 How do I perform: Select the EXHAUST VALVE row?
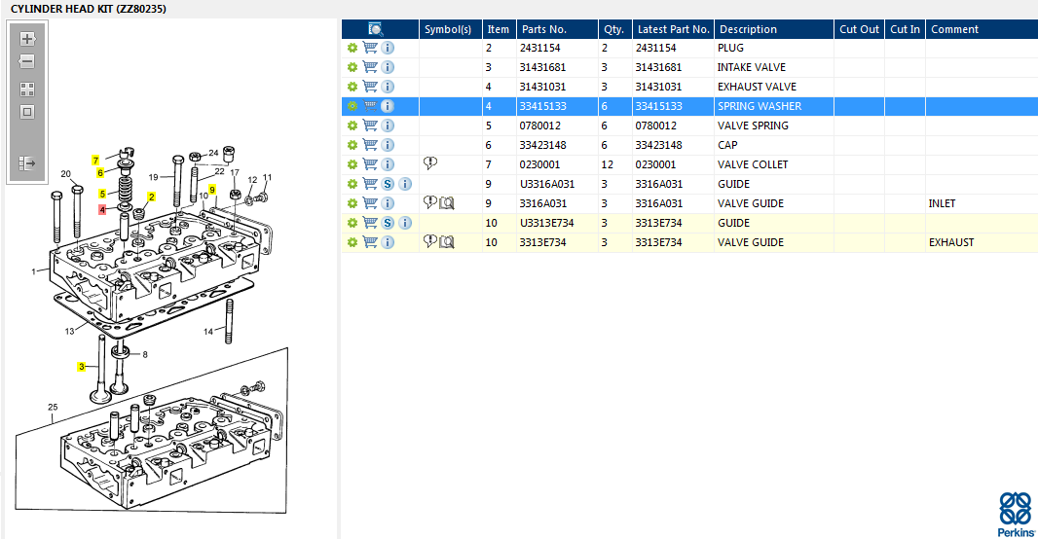(x=689, y=87)
